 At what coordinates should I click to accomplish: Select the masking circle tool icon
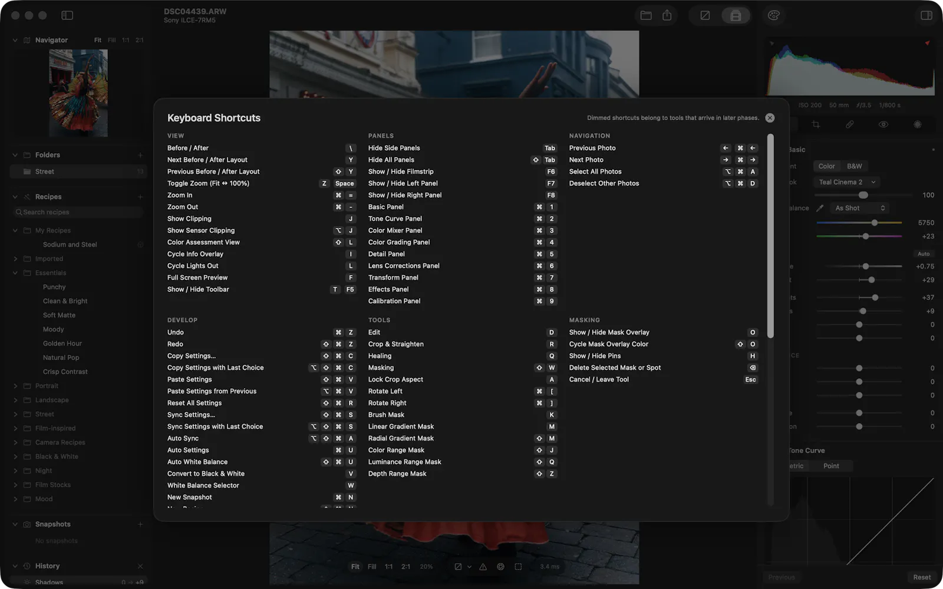tap(917, 124)
